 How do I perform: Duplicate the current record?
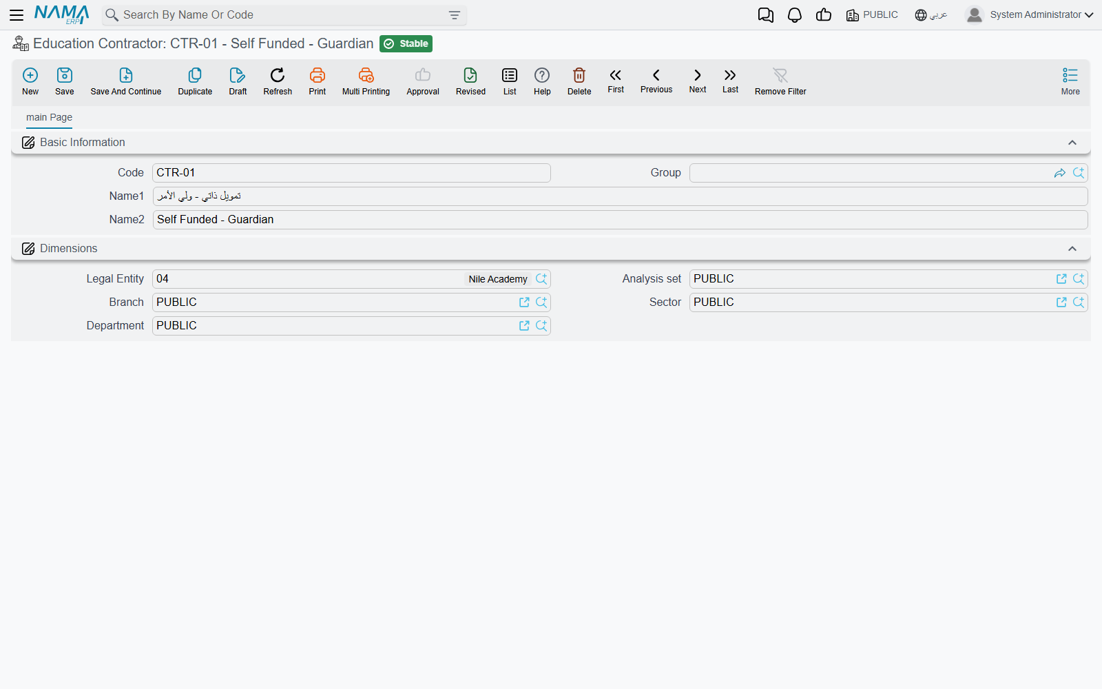pyautogui.click(x=195, y=81)
